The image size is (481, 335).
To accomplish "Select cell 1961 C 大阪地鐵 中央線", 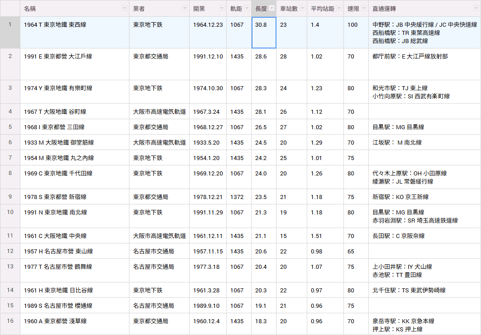I will click(x=75, y=236).
